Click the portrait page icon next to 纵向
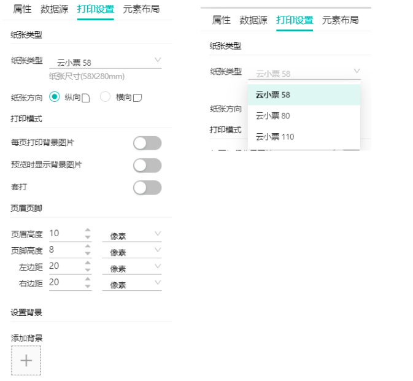Viewport: 413px width, 381px height. (x=86, y=98)
